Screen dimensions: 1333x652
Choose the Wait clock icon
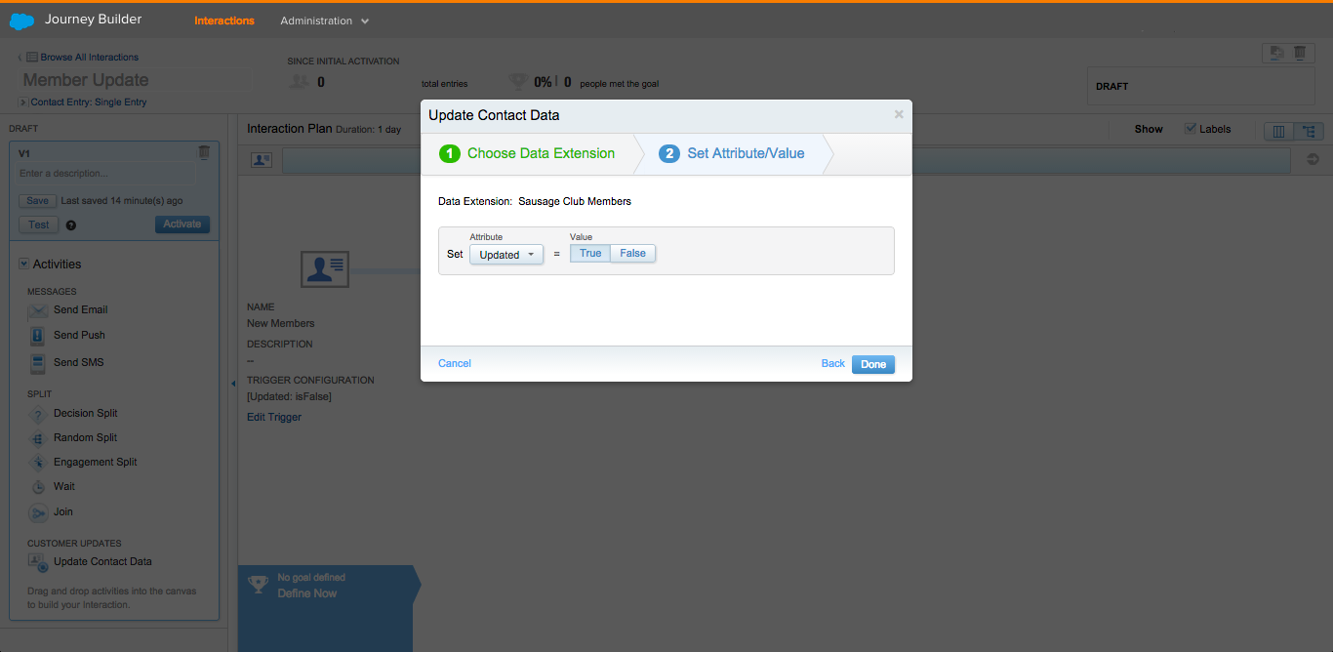pos(38,487)
